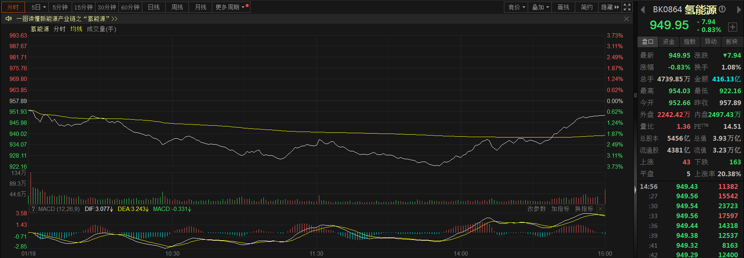744x258 pixels.
Task: Switch to the 5分钟 chart
Action: click(x=60, y=7)
